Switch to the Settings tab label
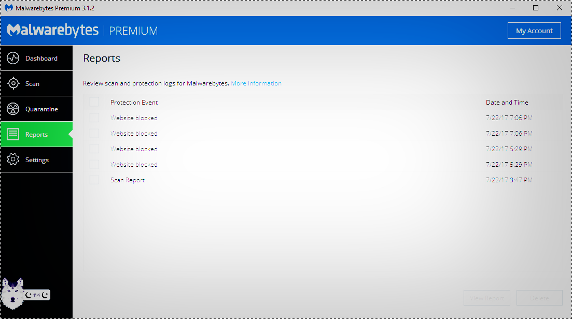Image resolution: width=572 pixels, height=319 pixels. coord(37,160)
